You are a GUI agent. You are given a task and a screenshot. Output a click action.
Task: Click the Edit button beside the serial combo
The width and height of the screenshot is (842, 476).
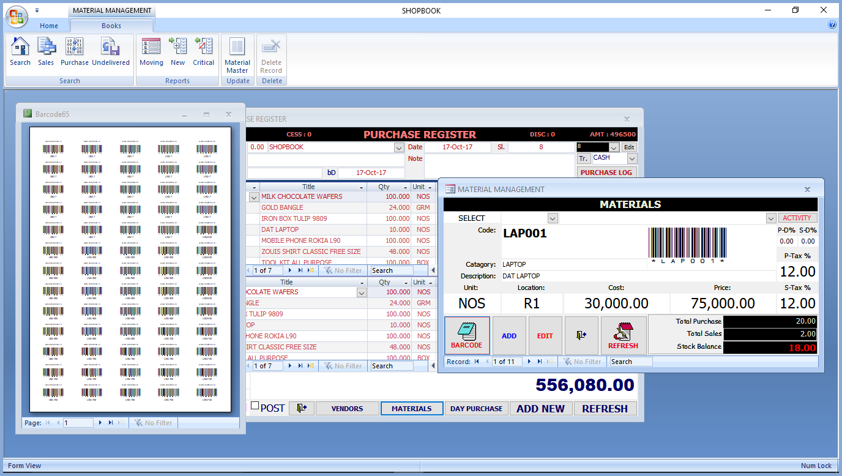629,147
